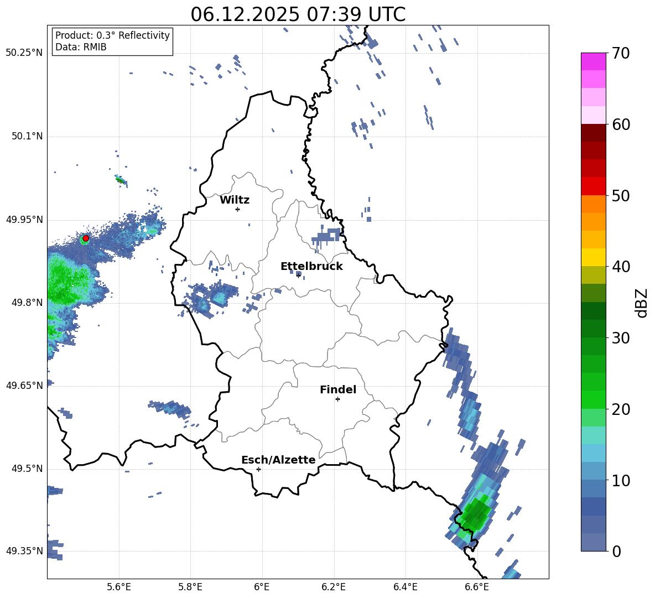Click the Esch/Alzette city label
The width and height of the screenshot is (655, 598).
[x=278, y=460]
